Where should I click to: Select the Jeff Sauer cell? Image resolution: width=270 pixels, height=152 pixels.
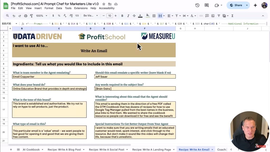135,77
